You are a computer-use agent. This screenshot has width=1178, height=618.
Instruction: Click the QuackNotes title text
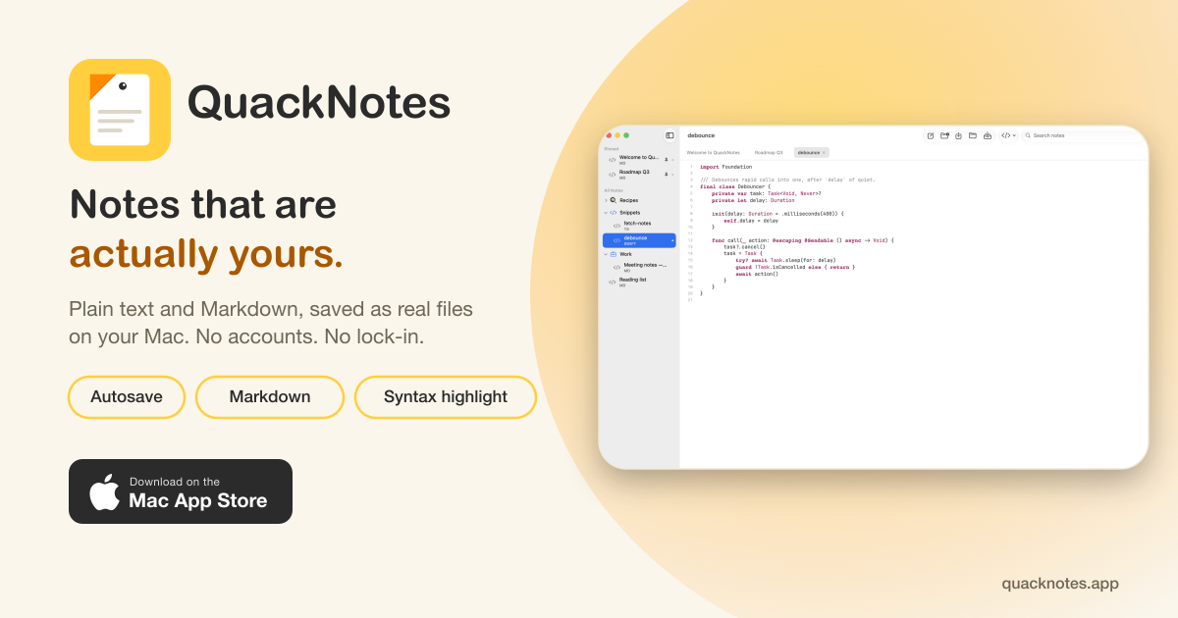319,102
